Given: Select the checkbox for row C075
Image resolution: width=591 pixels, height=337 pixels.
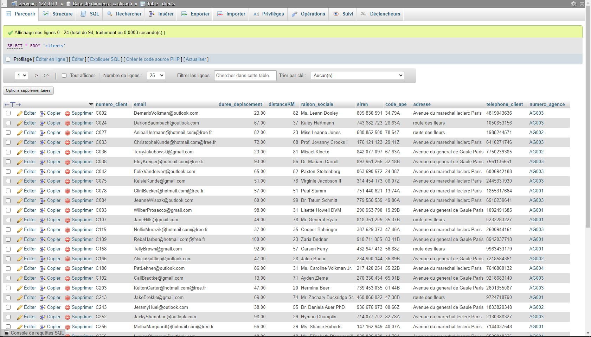Looking at the screenshot, I should pyautogui.click(x=8, y=181).
